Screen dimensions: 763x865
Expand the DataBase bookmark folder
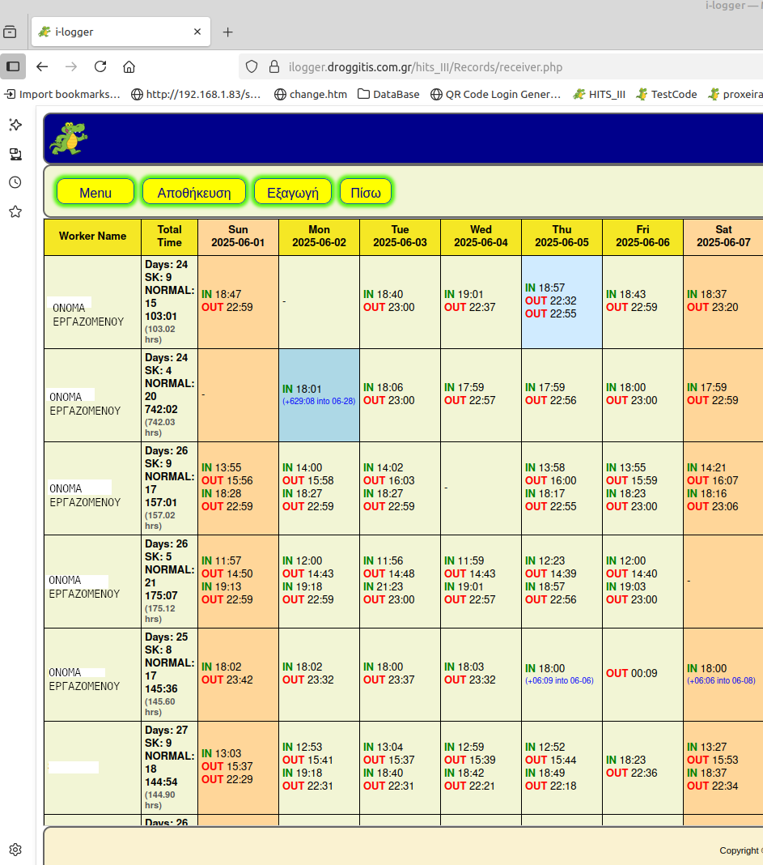click(388, 94)
